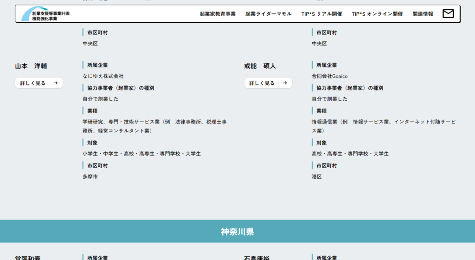Go to TIP*S オンライン開催 page
This screenshot has height=260, width=475.
click(377, 14)
